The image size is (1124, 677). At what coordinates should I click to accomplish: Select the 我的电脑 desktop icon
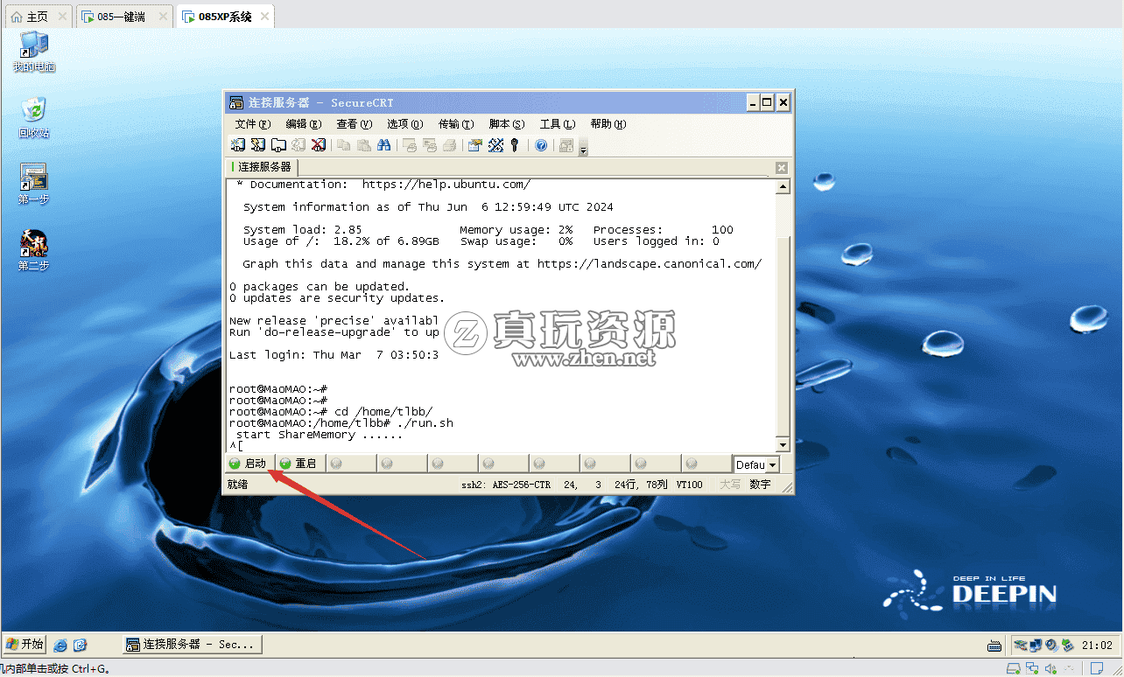pos(34,52)
